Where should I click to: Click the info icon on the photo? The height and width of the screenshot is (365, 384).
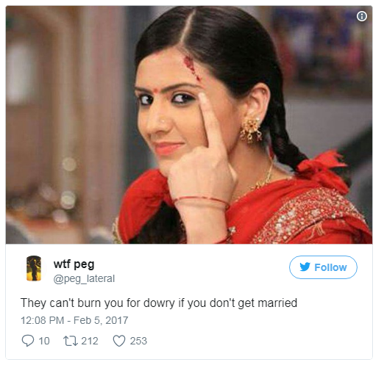pos(362,16)
